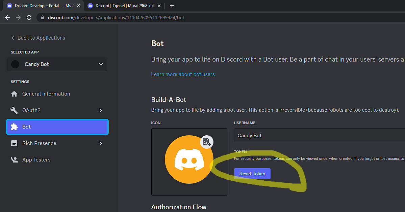Switch to the Discord #genel tab
The height and width of the screenshot is (212, 405).
(x=124, y=6)
